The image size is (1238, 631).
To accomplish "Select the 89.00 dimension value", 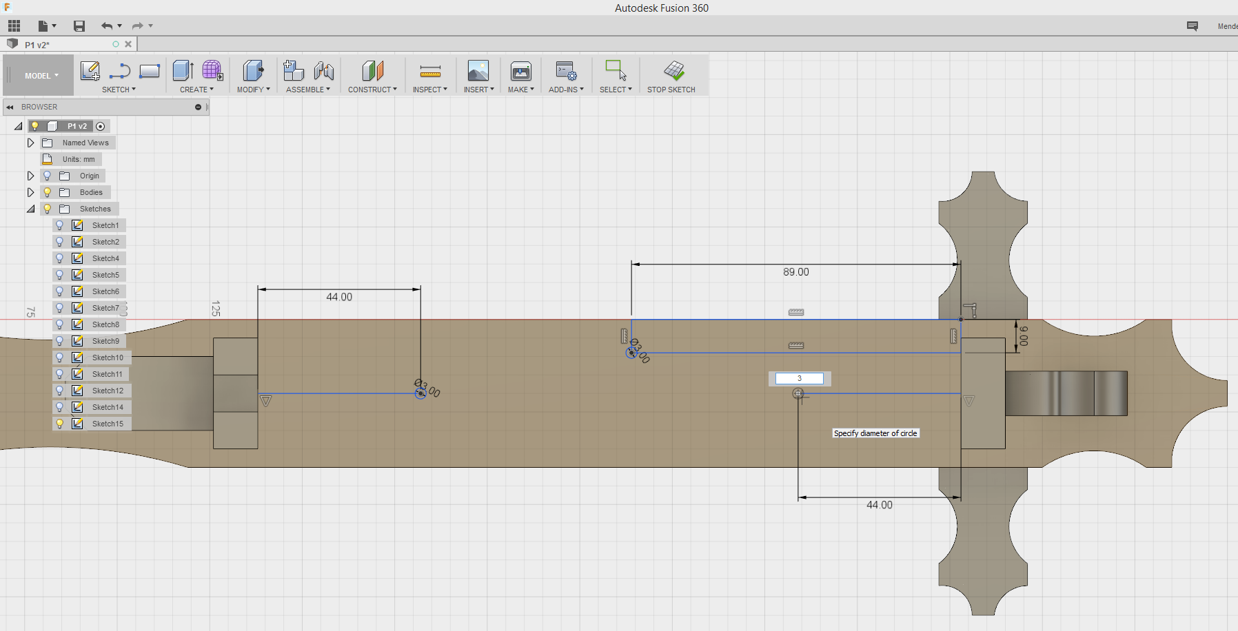I will pos(795,272).
